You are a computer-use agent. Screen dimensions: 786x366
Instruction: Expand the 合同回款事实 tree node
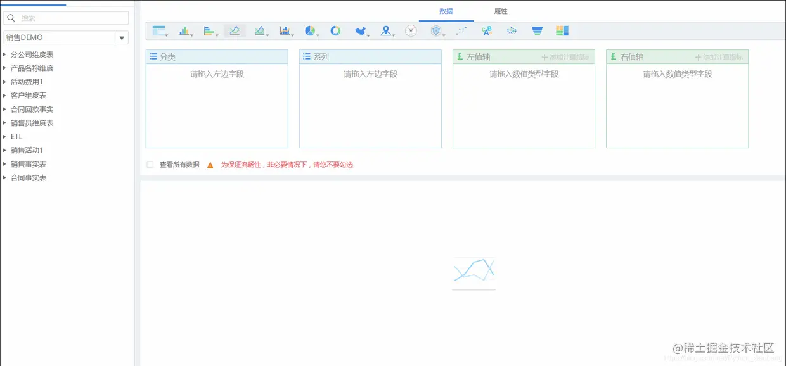(4, 109)
